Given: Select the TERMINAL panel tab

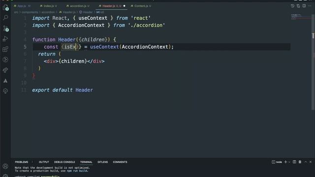Looking at the screenshot, I should tap(86, 162).
